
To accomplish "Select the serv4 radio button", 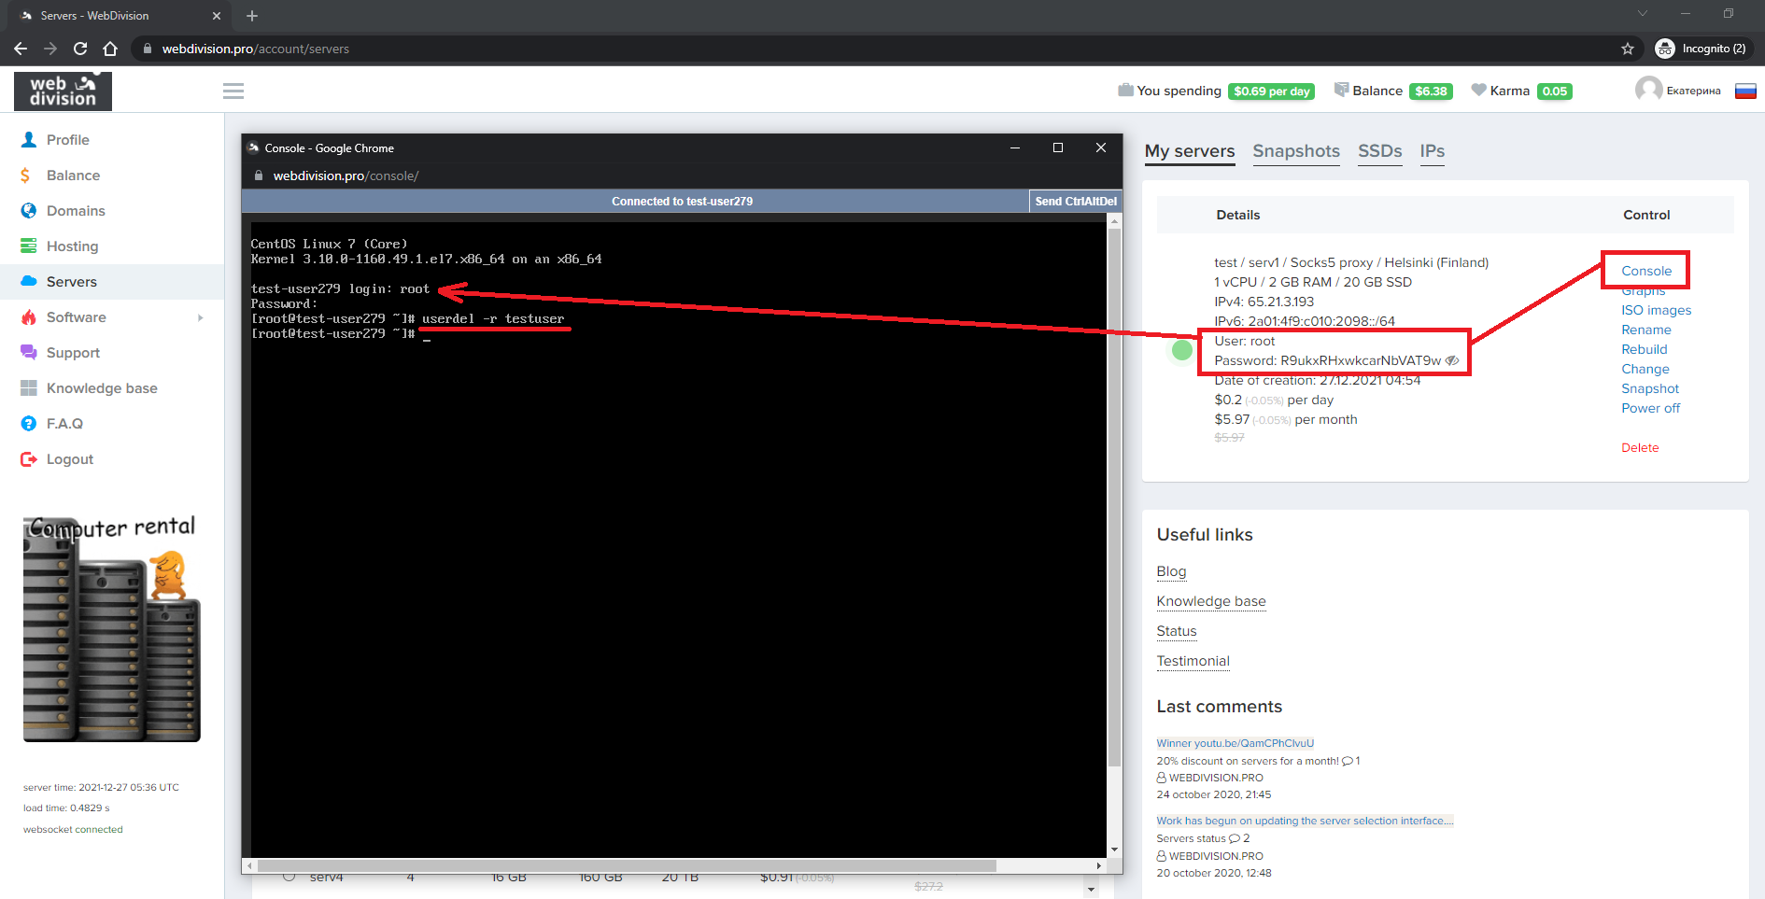I will pos(289,877).
